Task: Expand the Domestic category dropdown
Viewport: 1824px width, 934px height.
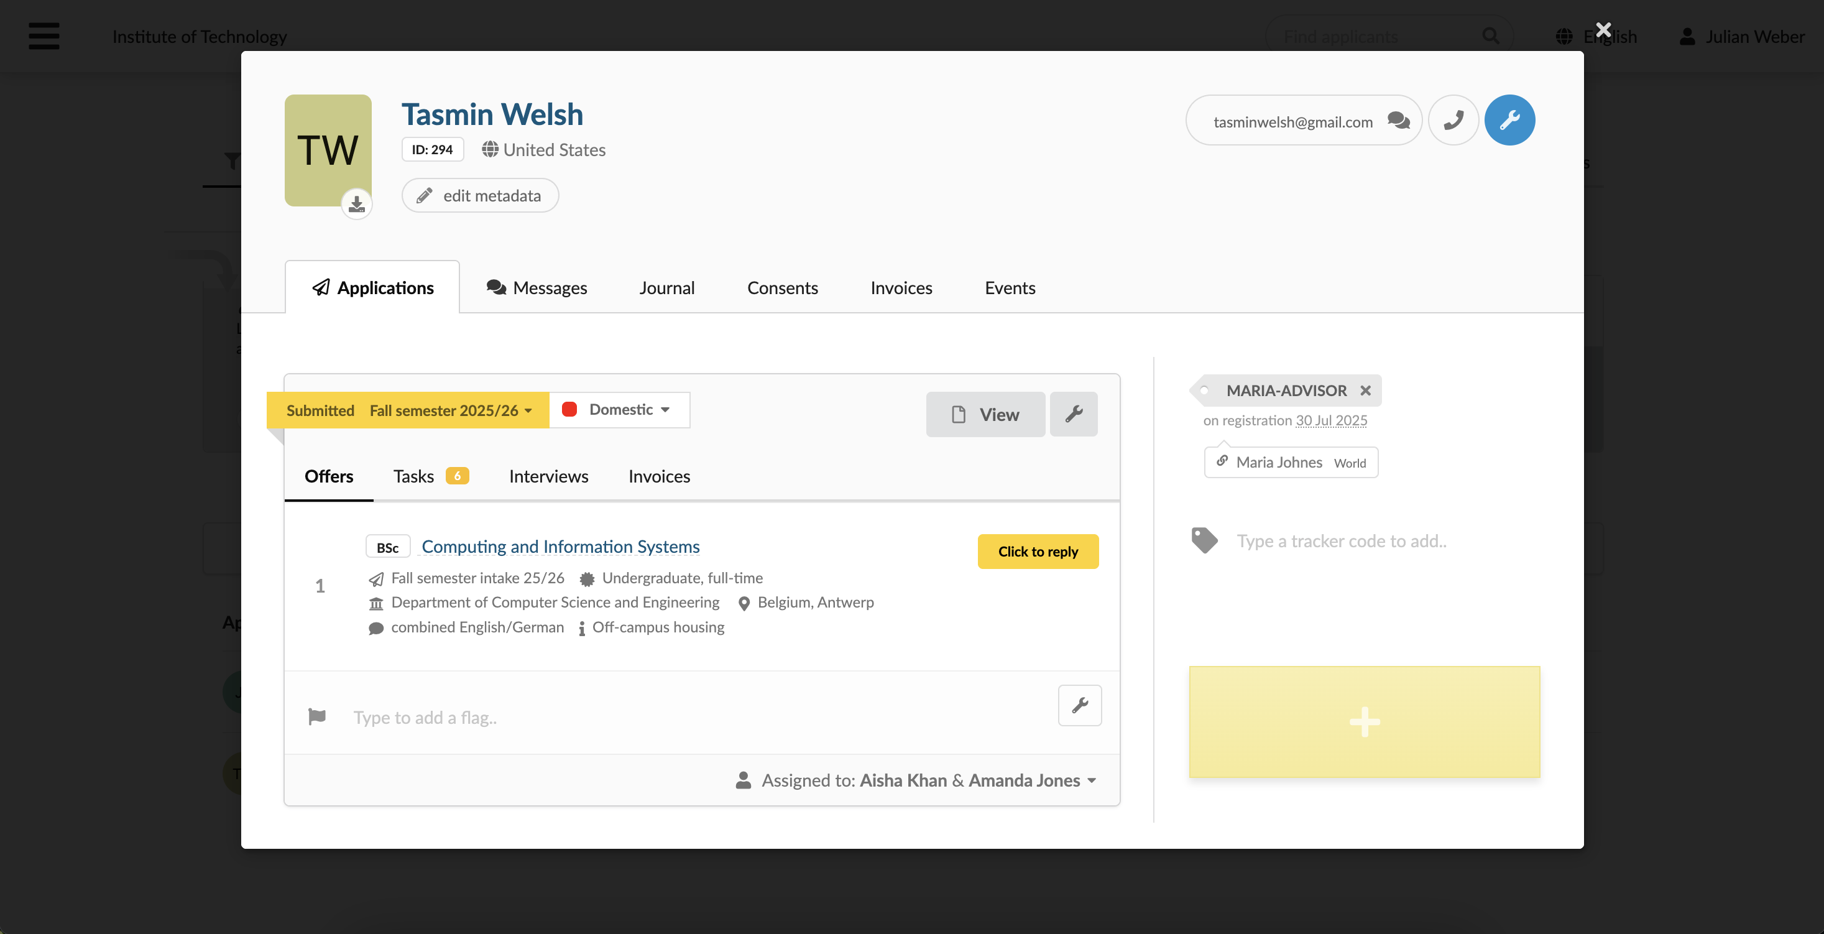Action: (619, 409)
